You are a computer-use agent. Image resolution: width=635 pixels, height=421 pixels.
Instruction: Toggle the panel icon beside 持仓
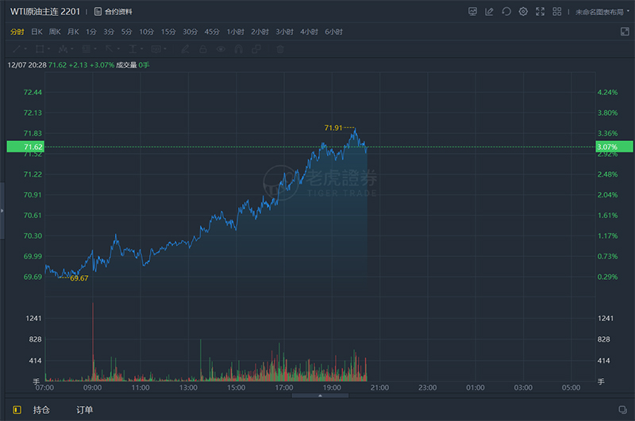[17, 410]
